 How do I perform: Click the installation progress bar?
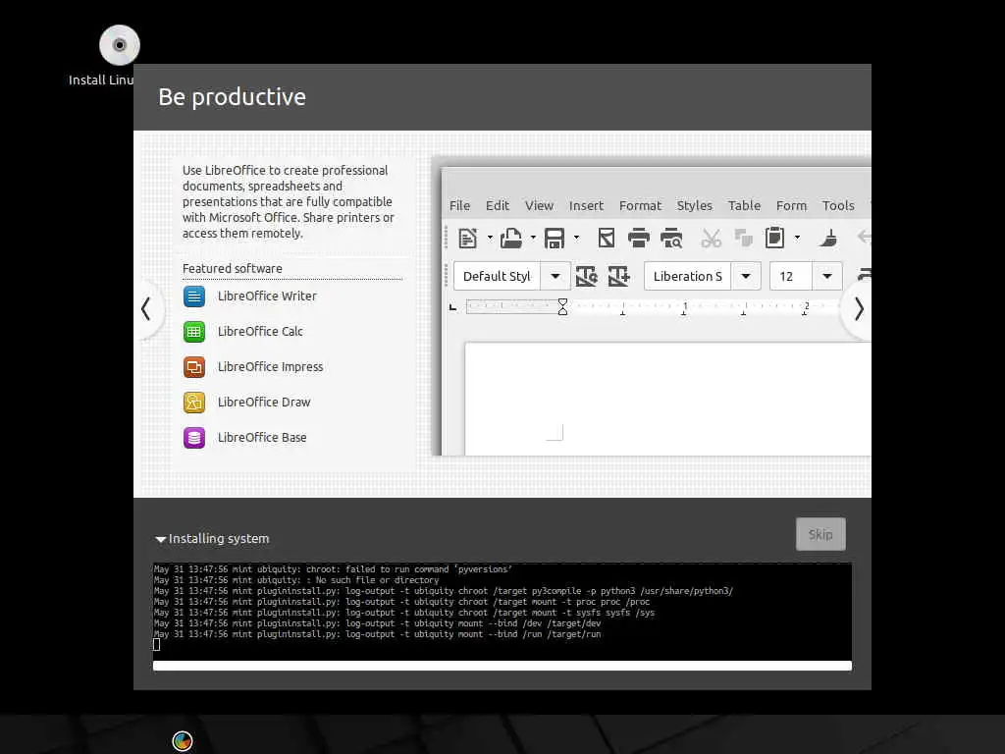502,667
